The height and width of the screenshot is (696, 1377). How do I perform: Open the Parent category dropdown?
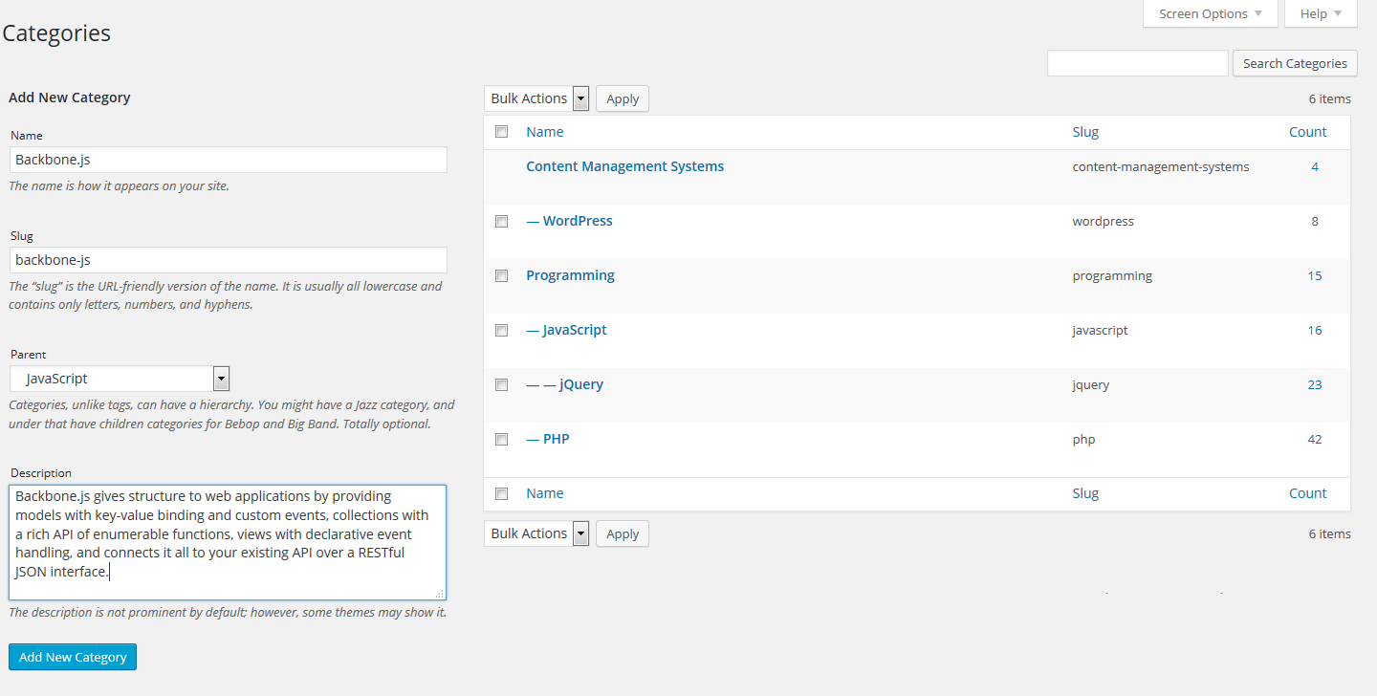[120, 379]
